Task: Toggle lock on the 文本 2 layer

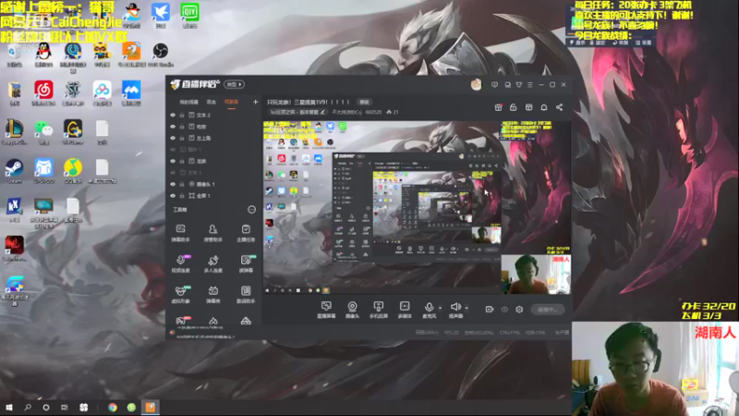Action: [182, 115]
